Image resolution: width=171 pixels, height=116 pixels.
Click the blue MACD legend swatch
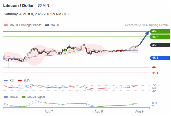coord(6,97)
